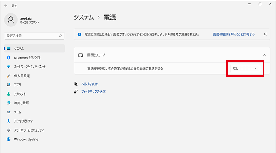This screenshot has height=153, width=276.
Task: Open the screen-off time dropdown showing なし
Action: point(245,68)
